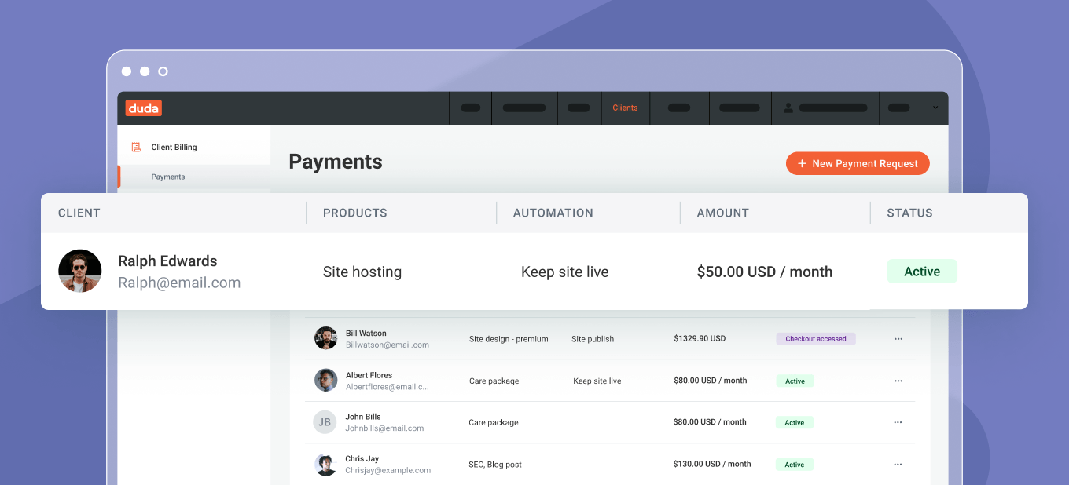Viewport: 1069px width, 485px height.
Task: Open Bill Watson's email link
Action: [387, 345]
